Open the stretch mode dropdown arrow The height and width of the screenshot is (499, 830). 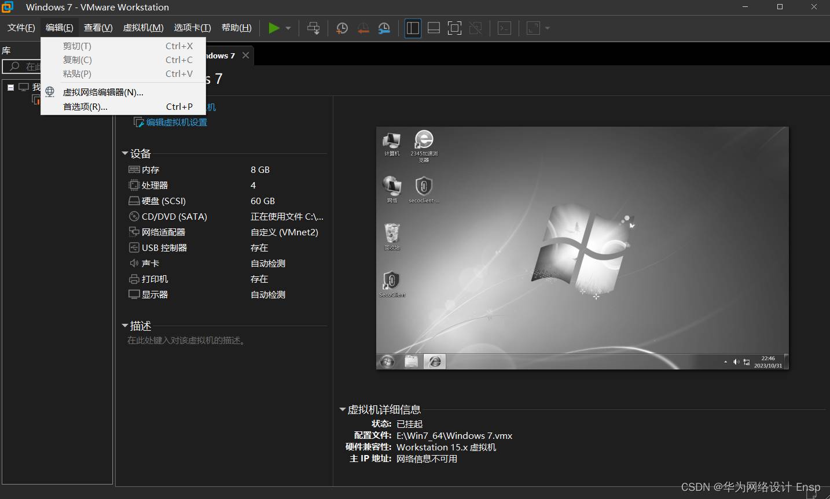click(548, 28)
